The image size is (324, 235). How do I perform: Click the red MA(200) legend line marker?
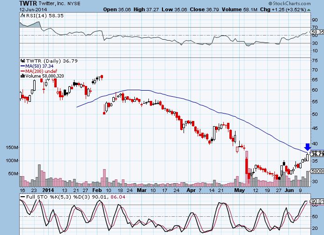(23, 71)
